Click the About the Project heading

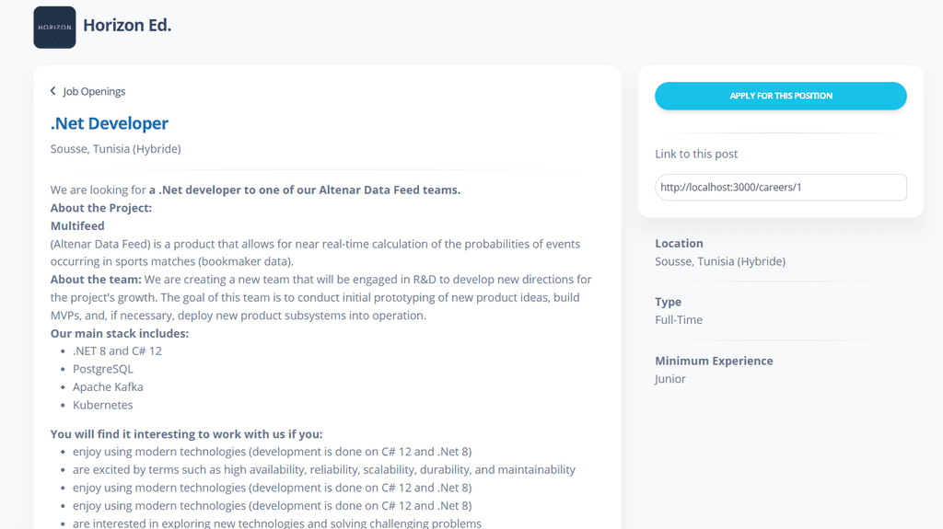[x=101, y=208]
